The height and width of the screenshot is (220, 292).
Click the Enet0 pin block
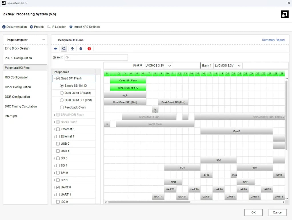pos(237,131)
